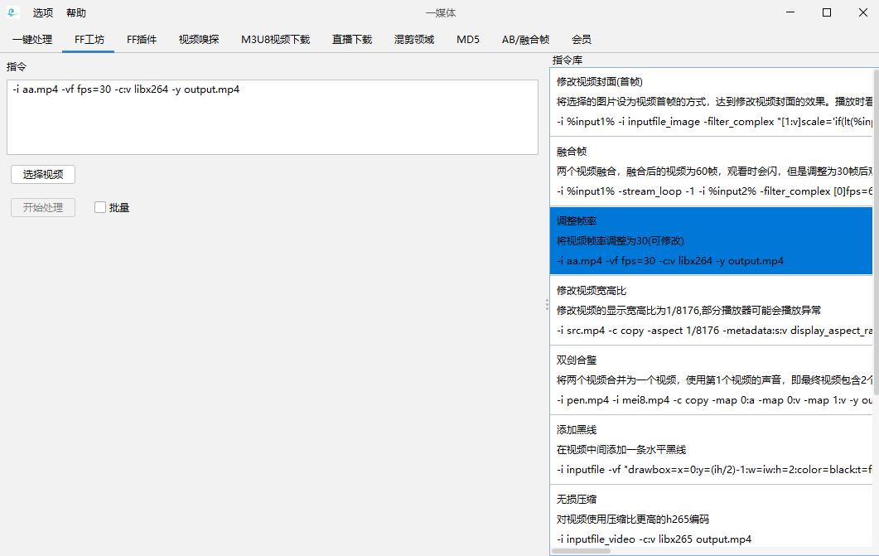Viewport: 879px width, 556px height.
Task: Click the app logo icon in title bar
Action: tap(12, 12)
